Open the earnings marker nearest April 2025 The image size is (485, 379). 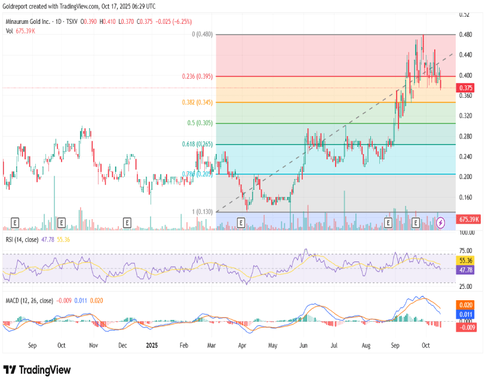(x=241, y=222)
